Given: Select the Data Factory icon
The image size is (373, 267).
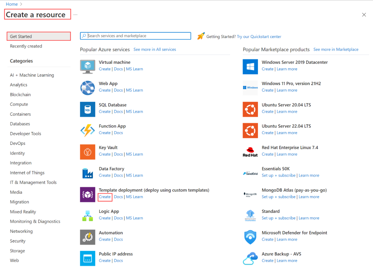Looking at the screenshot, I should (x=88, y=173).
